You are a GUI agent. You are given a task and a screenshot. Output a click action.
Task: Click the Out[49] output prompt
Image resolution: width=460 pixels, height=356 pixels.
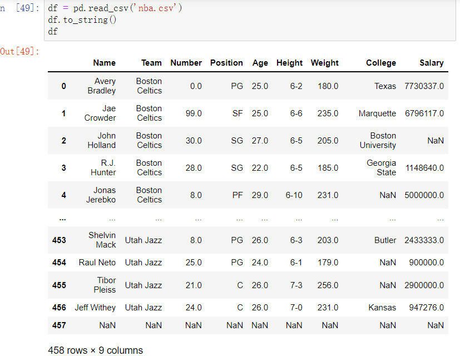tap(20, 51)
